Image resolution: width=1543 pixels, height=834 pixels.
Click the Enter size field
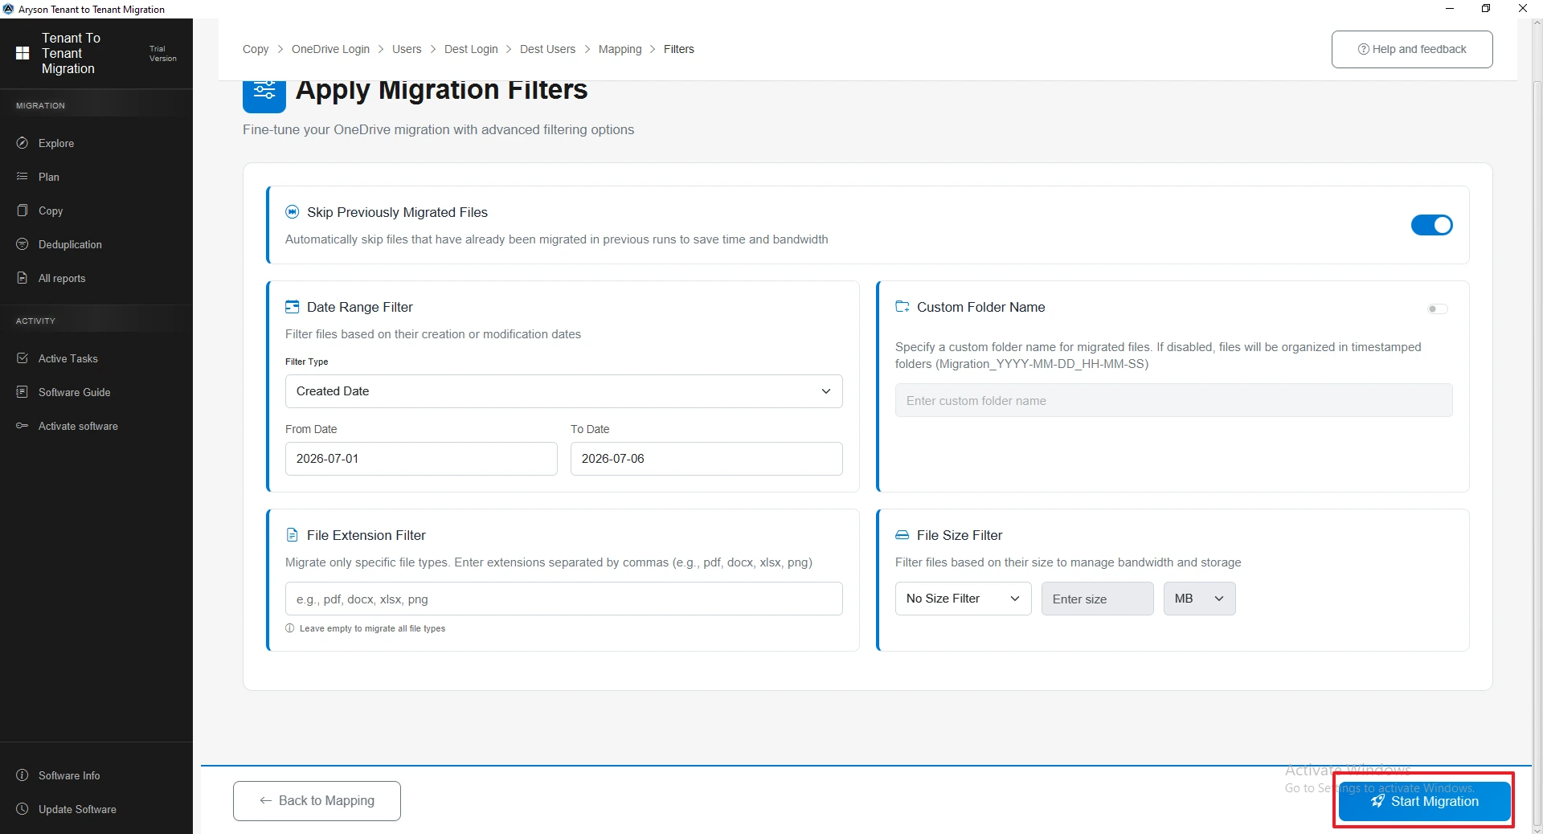1098,599
